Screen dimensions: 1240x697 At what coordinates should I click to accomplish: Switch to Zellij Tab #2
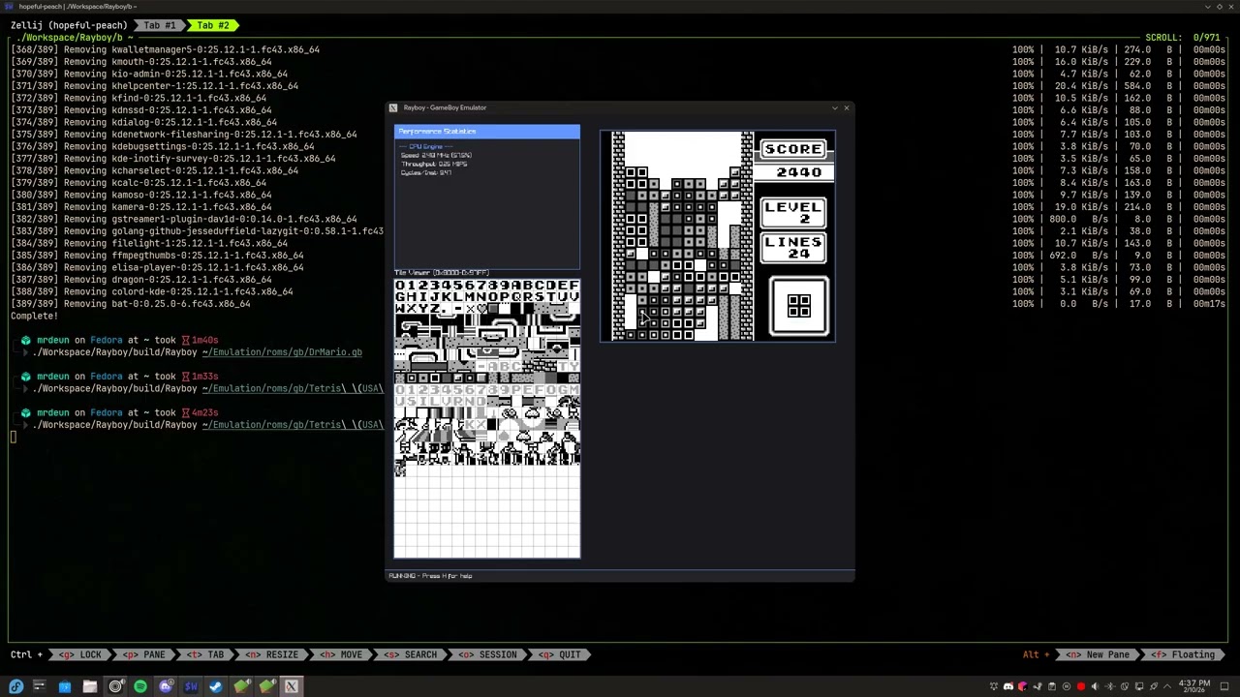[213, 24]
